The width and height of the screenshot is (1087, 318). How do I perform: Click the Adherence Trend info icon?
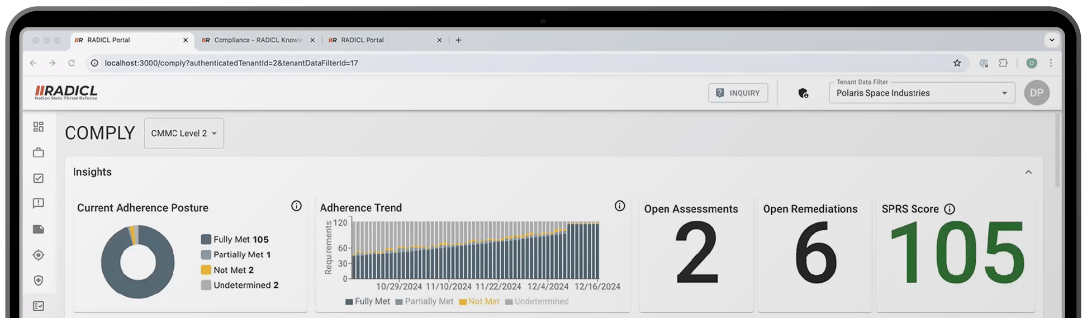click(x=619, y=206)
